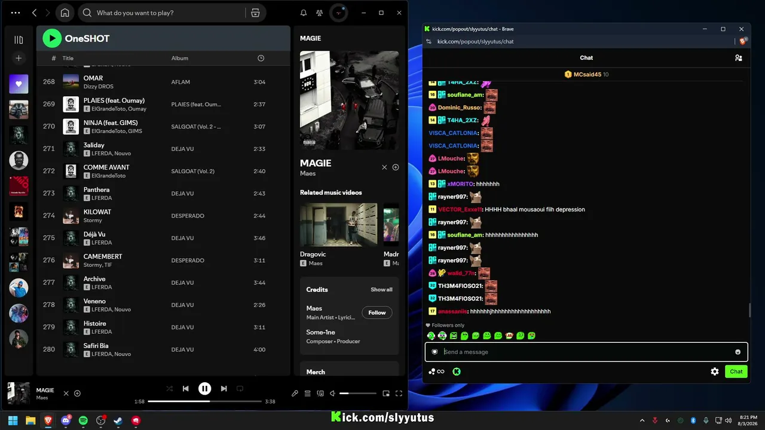Viewport: 765px width, 430px height.
Task: Open Connect to a device
Action: tap(320, 394)
